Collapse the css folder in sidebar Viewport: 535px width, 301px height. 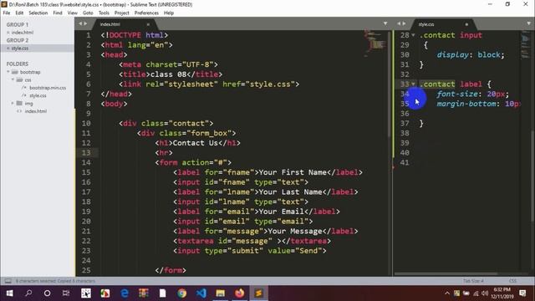[x=13, y=80]
